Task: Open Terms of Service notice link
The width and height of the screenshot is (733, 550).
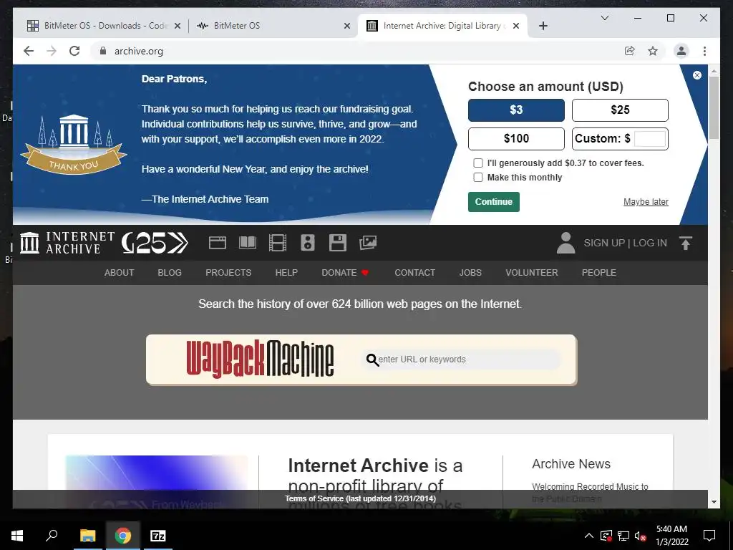Action: pos(361,498)
